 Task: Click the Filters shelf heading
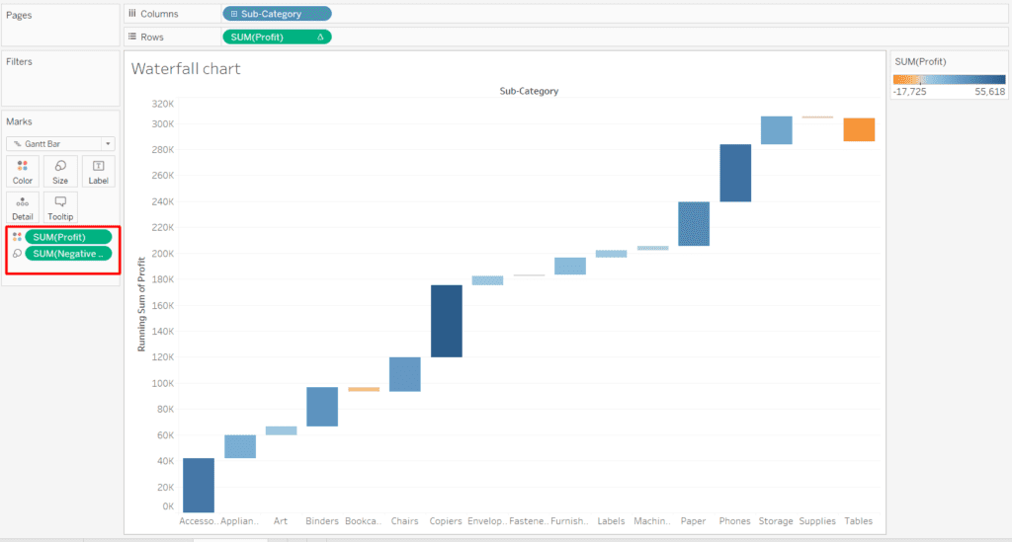point(20,62)
